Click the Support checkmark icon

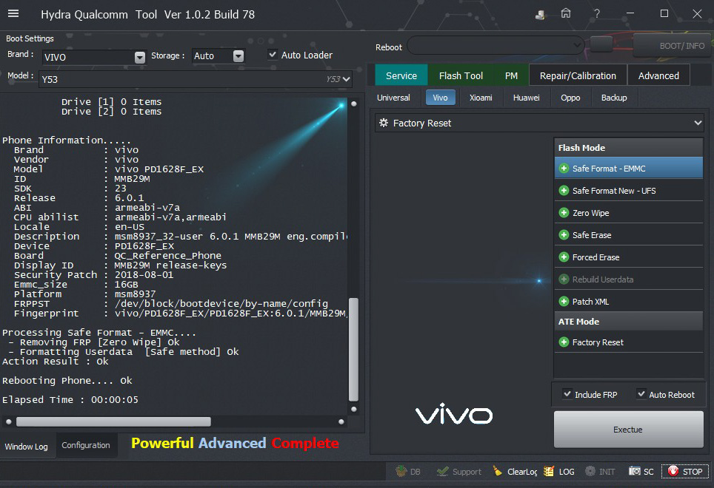[x=442, y=471]
